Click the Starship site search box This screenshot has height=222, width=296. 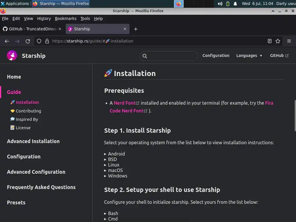pyautogui.click(x=169, y=56)
